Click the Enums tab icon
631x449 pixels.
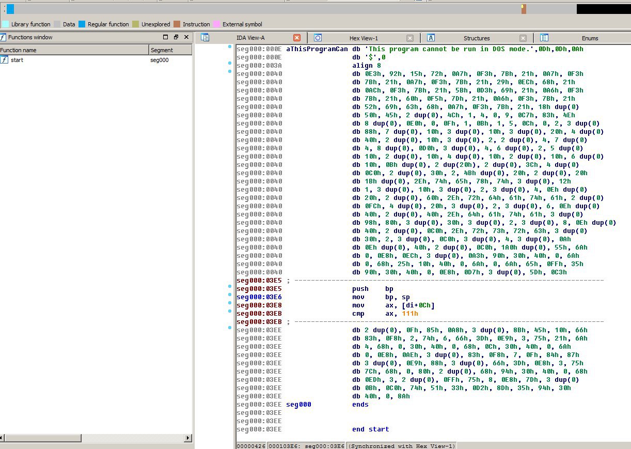point(544,38)
